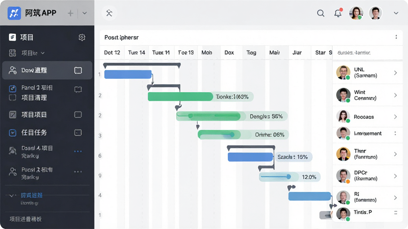Click the square icon in the Dow 進程 row
Viewport: 408px width, 229px height.
click(78, 70)
